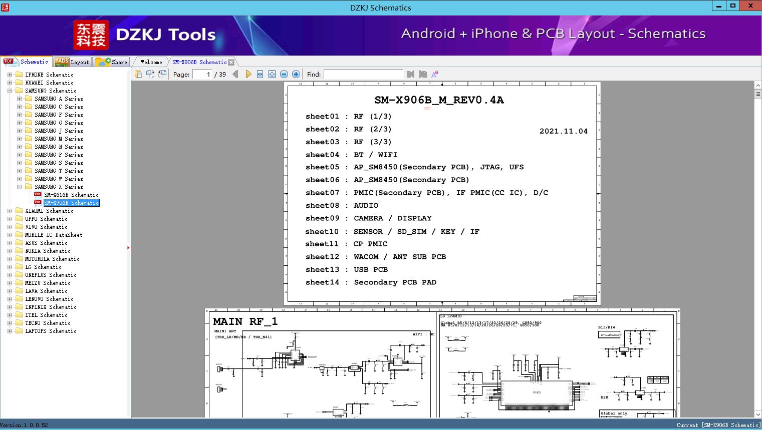The height and width of the screenshot is (430, 762).
Task: Fit page width icon in toolbar
Action: coord(260,74)
